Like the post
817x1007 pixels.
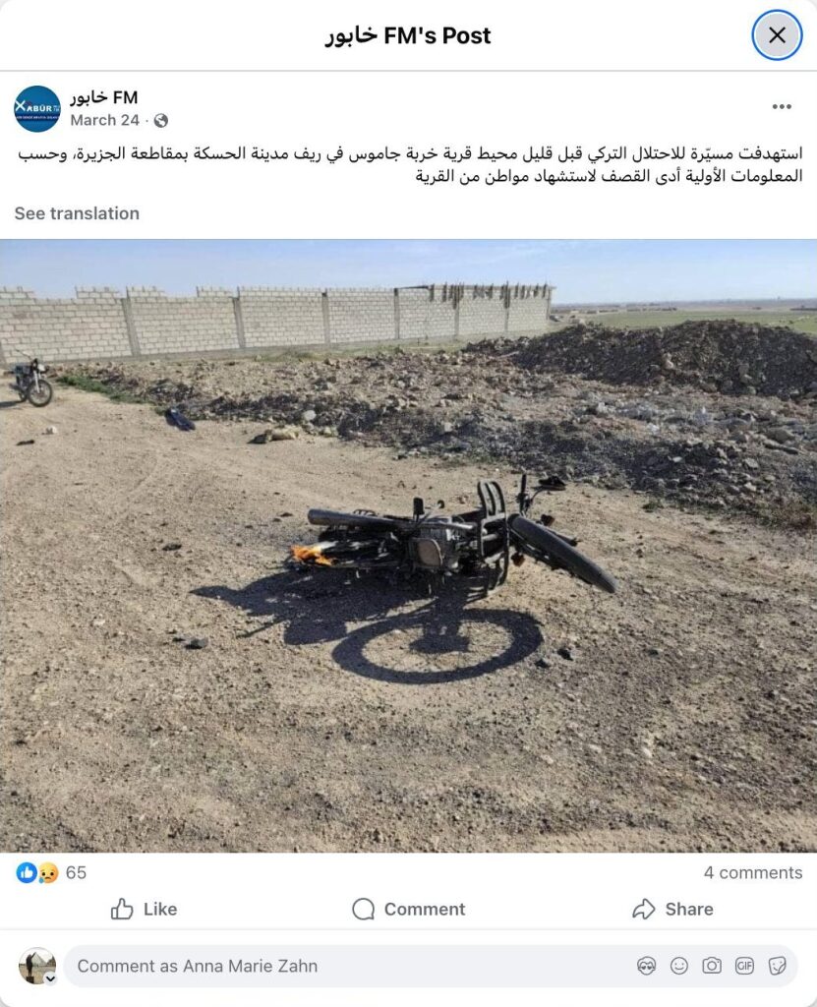144,909
